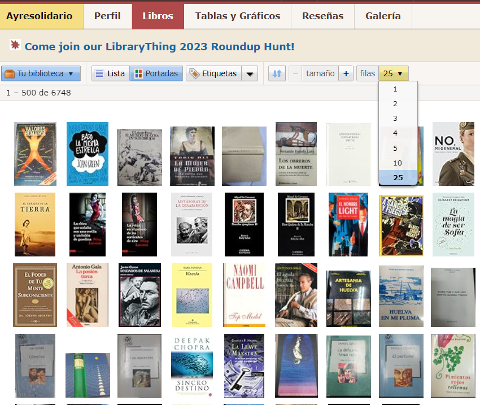Choose 10 rows in filas menu
Viewport: 480px width, 405px height.
[398, 163]
